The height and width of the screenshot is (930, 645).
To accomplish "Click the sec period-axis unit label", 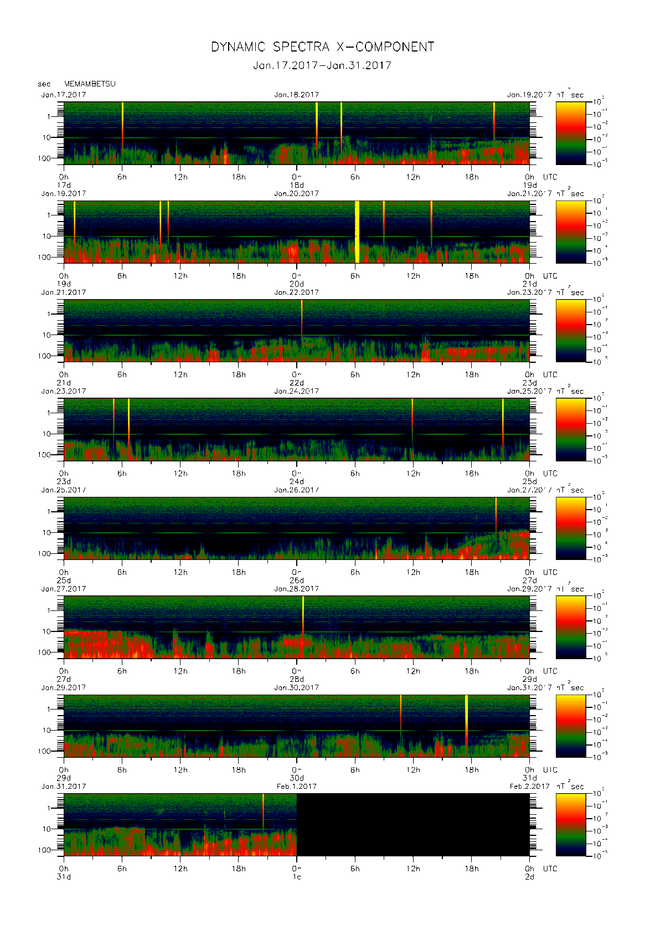I will tap(44, 84).
